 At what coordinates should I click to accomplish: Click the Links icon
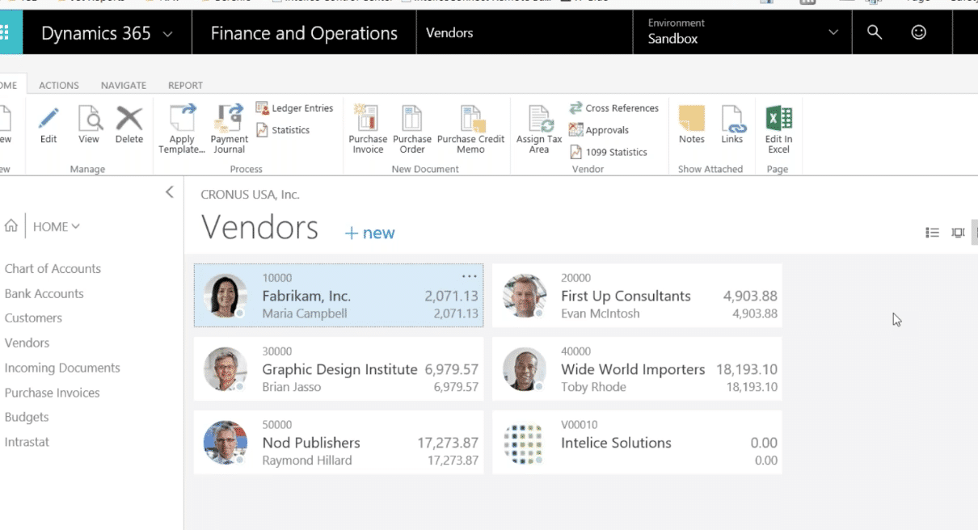[732, 119]
